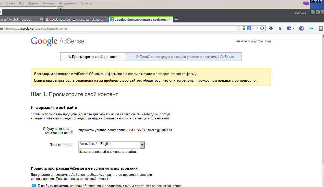This screenshot has height=187, width=324.
Task: Click the Google AdSense logo
Action: click(x=57, y=41)
